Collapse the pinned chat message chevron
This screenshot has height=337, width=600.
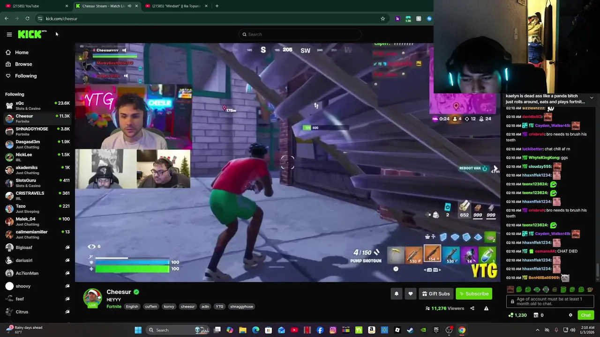pyautogui.click(x=592, y=98)
